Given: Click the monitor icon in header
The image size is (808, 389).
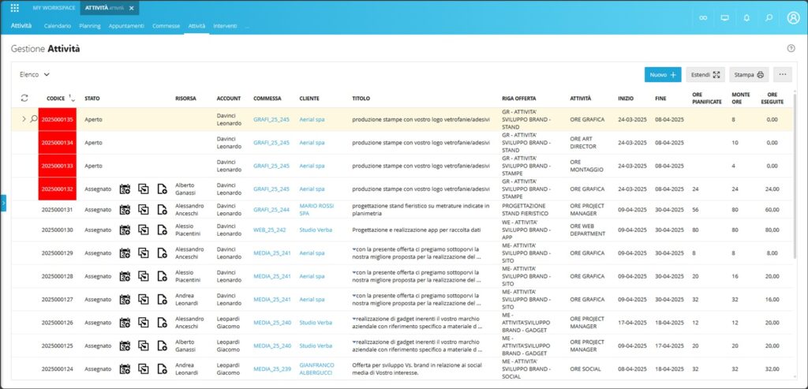Looking at the screenshot, I should click(x=724, y=17).
